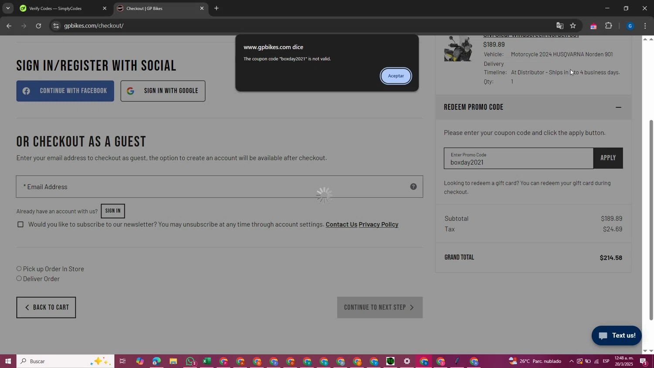The image size is (654, 368).
Task: Click the Google G logo icon
Action: pos(130,91)
